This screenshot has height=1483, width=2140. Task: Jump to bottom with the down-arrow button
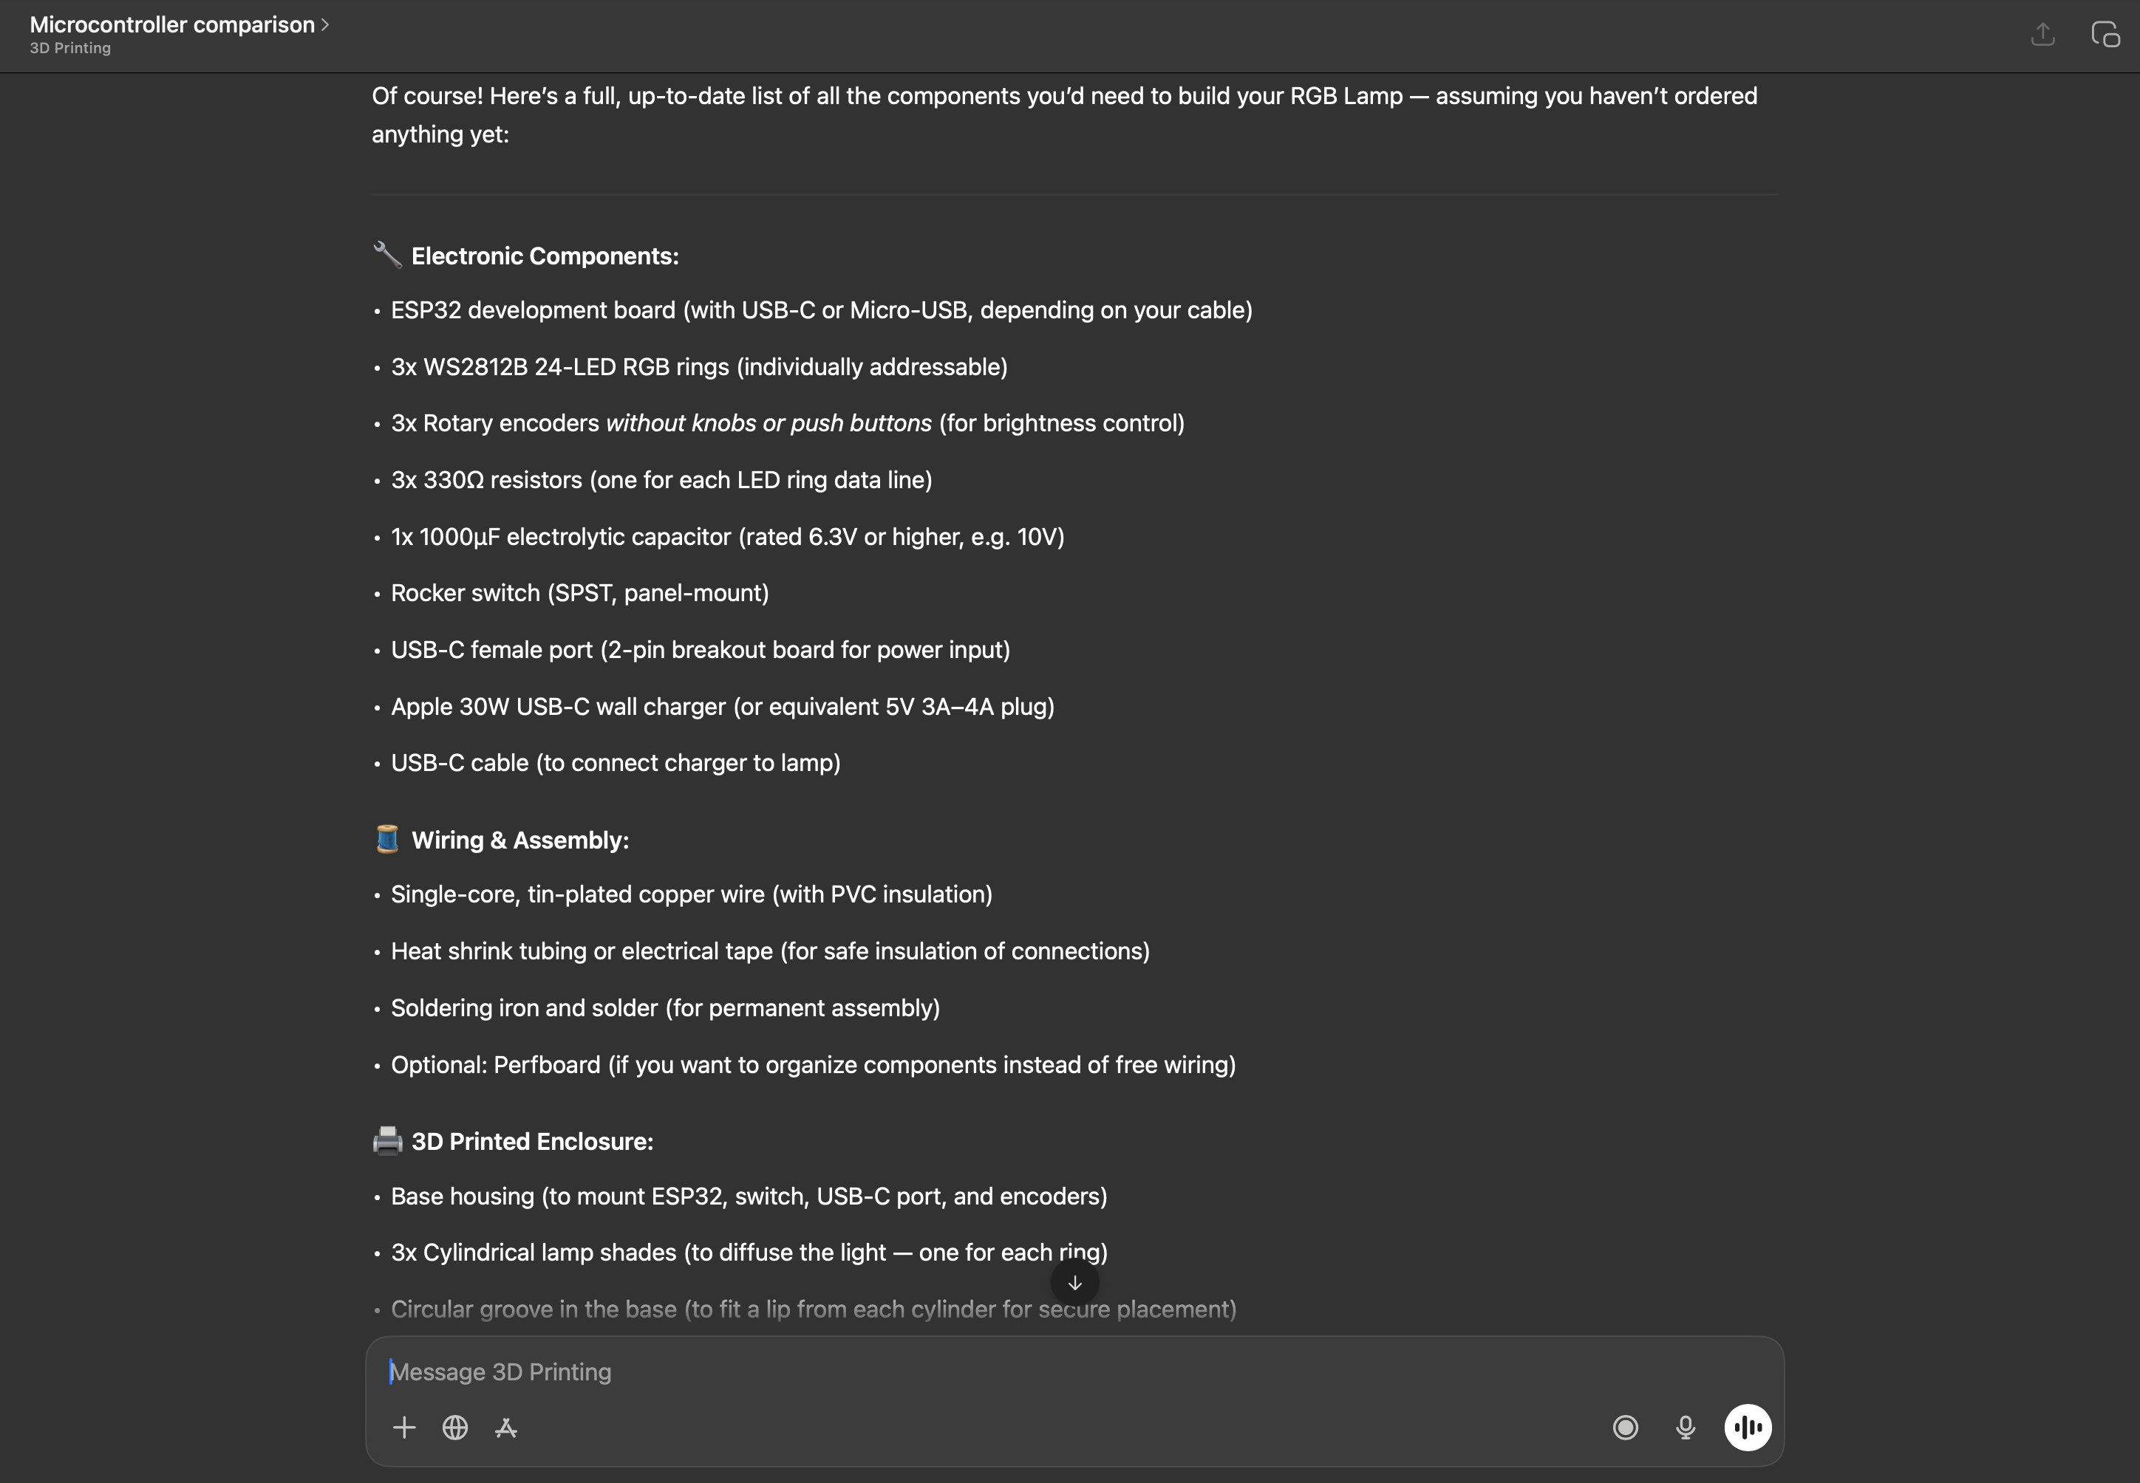(x=1074, y=1283)
